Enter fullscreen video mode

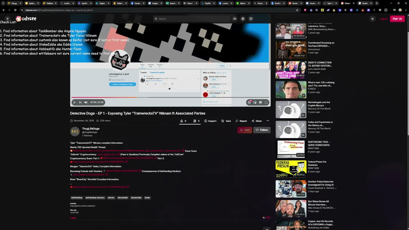[x=266, y=102]
